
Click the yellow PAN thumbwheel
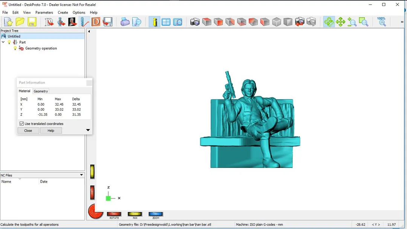click(x=135, y=214)
